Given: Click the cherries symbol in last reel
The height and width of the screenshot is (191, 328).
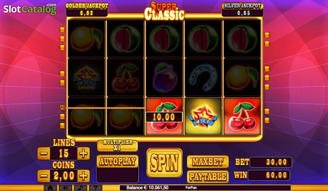Looking at the screenshot, I should pyautogui.click(x=242, y=117).
